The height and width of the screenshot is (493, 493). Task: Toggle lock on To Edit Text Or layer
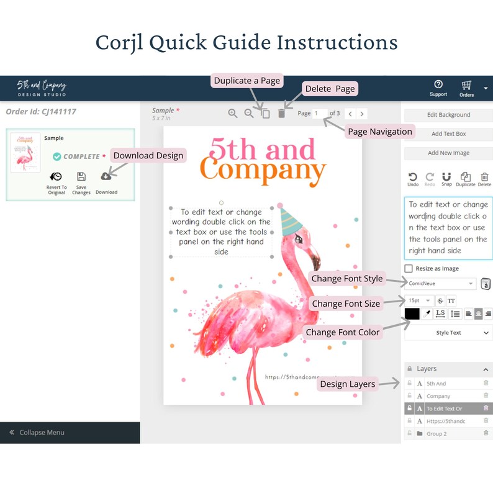coord(409,408)
